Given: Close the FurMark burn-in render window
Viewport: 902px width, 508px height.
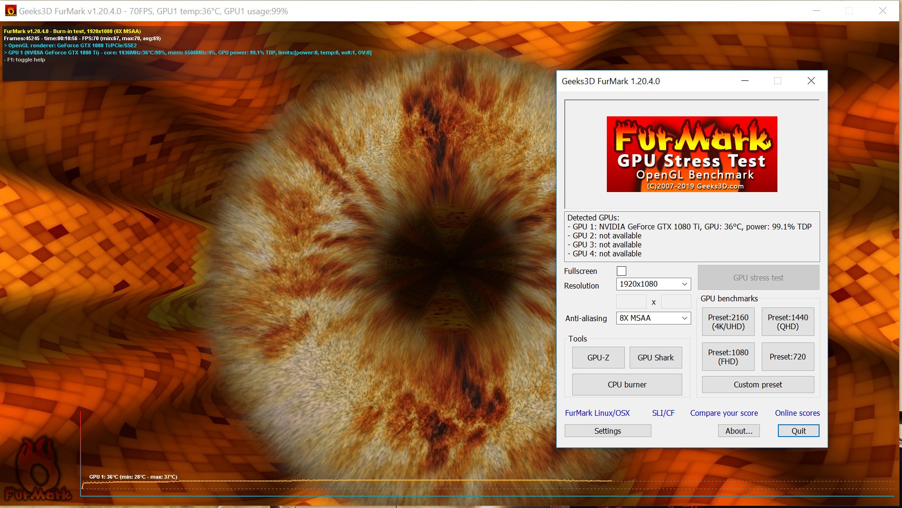Looking at the screenshot, I should 883,10.
